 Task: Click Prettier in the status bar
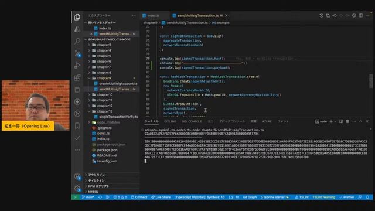click(x=346, y=197)
